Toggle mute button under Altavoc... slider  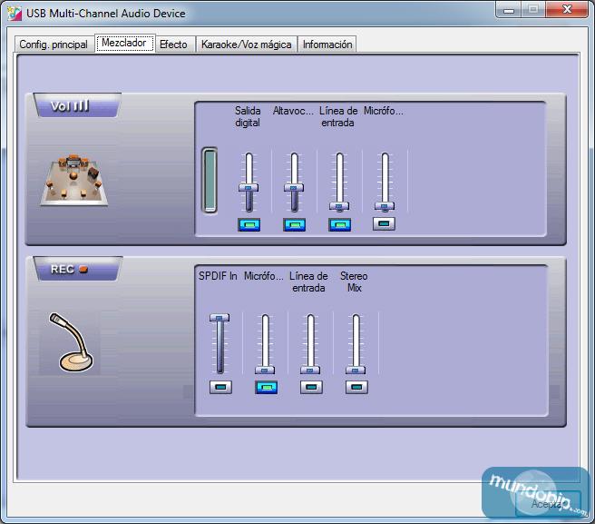[x=295, y=224]
